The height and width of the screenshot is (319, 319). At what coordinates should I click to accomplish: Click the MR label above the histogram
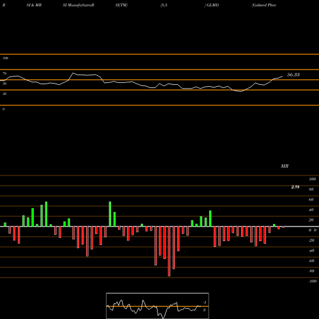(x=285, y=166)
